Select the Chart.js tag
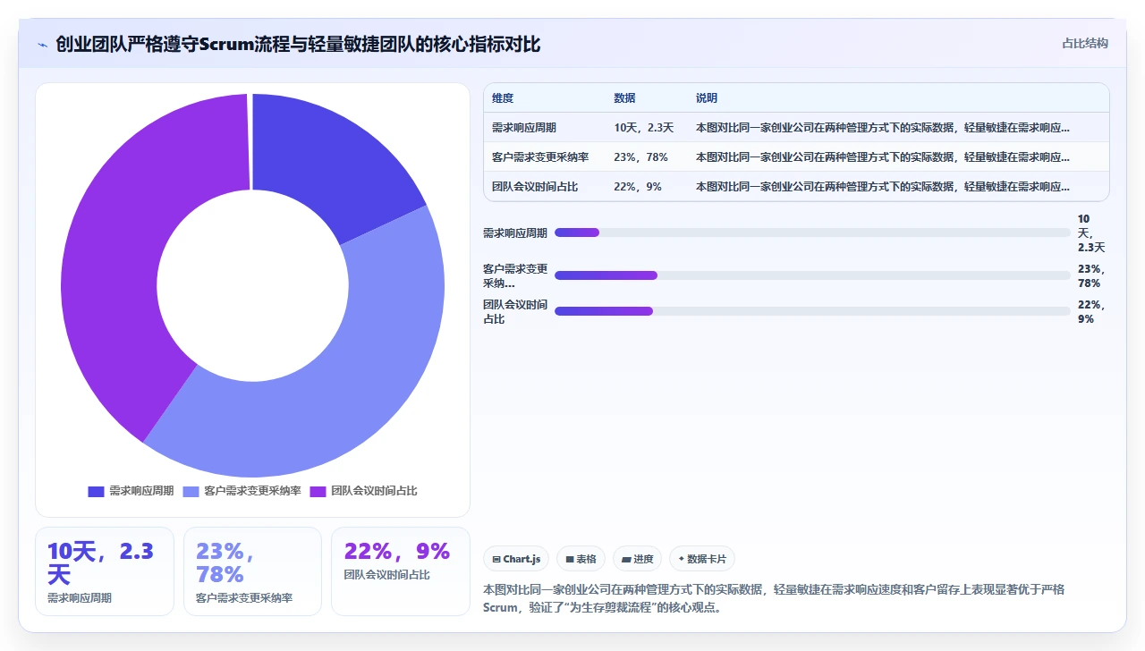 coord(516,559)
